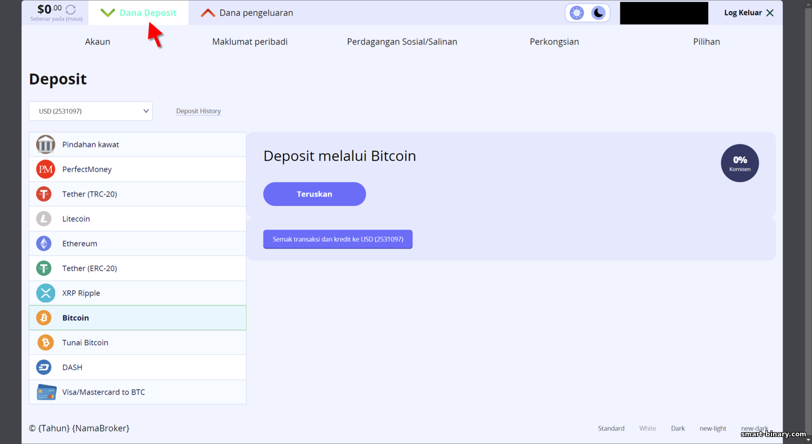812x444 pixels.
Task: Click the Bitcoin icon in selected row
Action: coord(44,318)
